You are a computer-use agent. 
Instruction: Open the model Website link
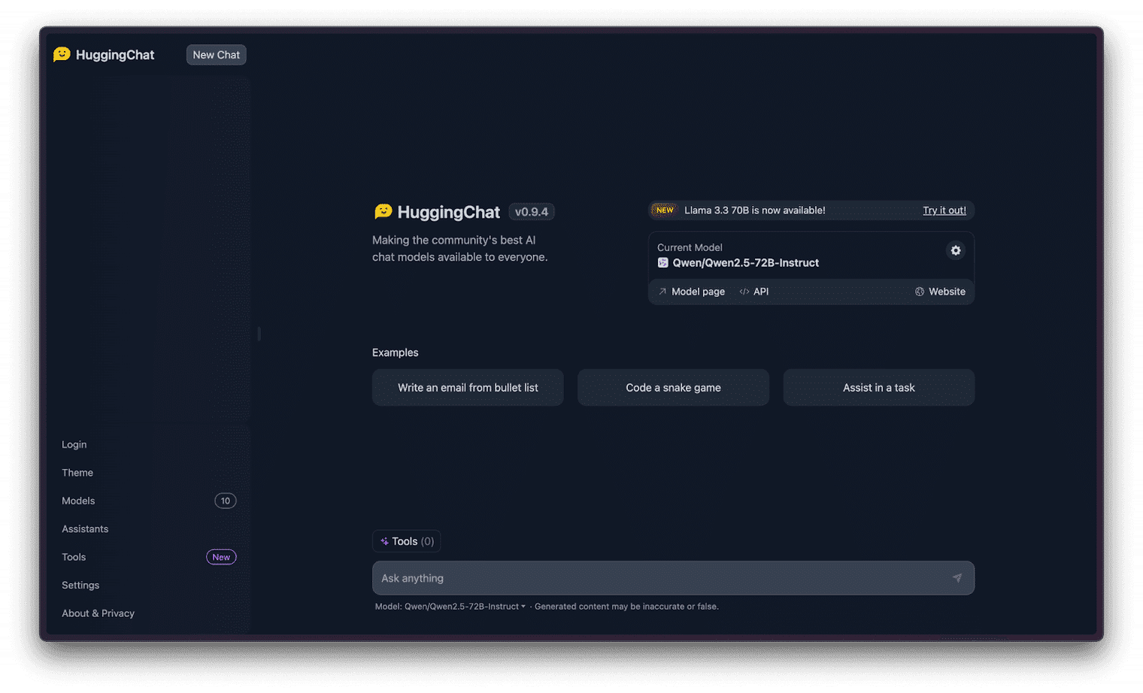click(x=940, y=292)
